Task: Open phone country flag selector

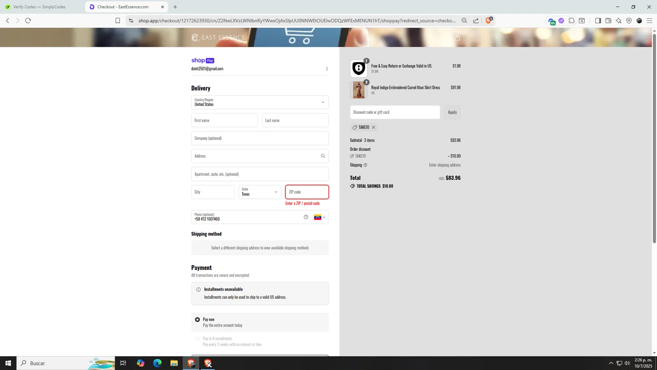Action: click(x=320, y=217)
